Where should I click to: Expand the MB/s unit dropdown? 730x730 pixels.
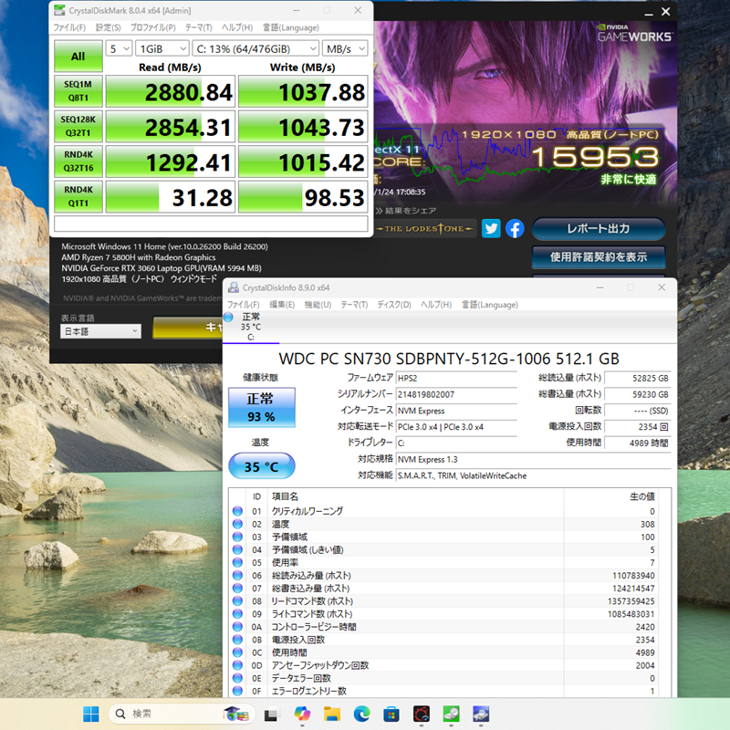coord(346,47)
